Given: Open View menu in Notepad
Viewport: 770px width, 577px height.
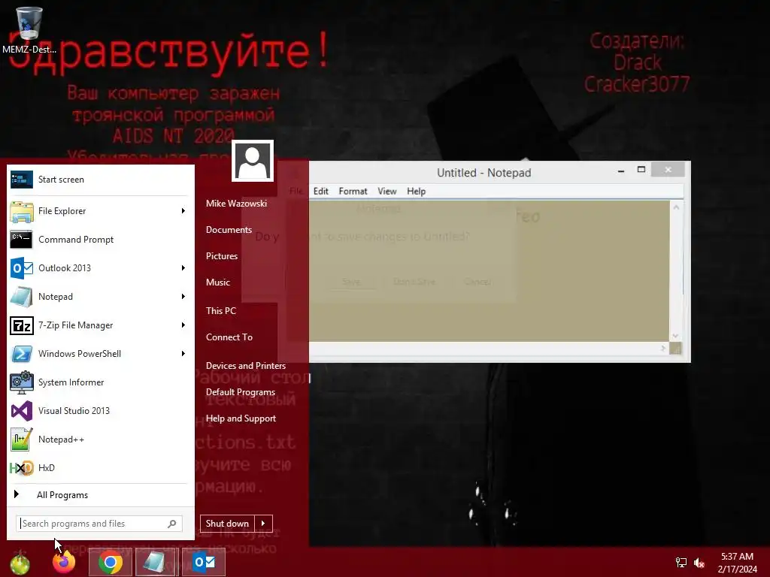Looking at the screenshot, I should 387,192.
